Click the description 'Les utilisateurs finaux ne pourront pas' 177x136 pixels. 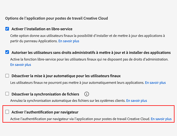click(x=77, y=83)
